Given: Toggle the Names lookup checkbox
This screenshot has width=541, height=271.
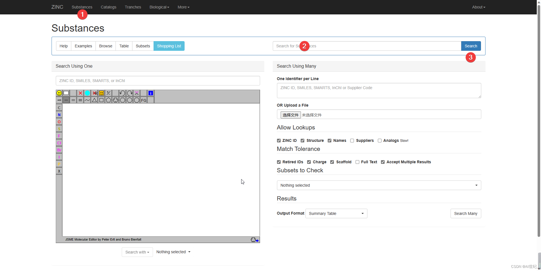Looking at the screenshot, I should click(329, 140).
